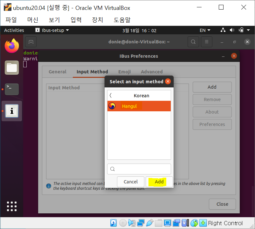Click the network adapters status icon

pos(141,223)
